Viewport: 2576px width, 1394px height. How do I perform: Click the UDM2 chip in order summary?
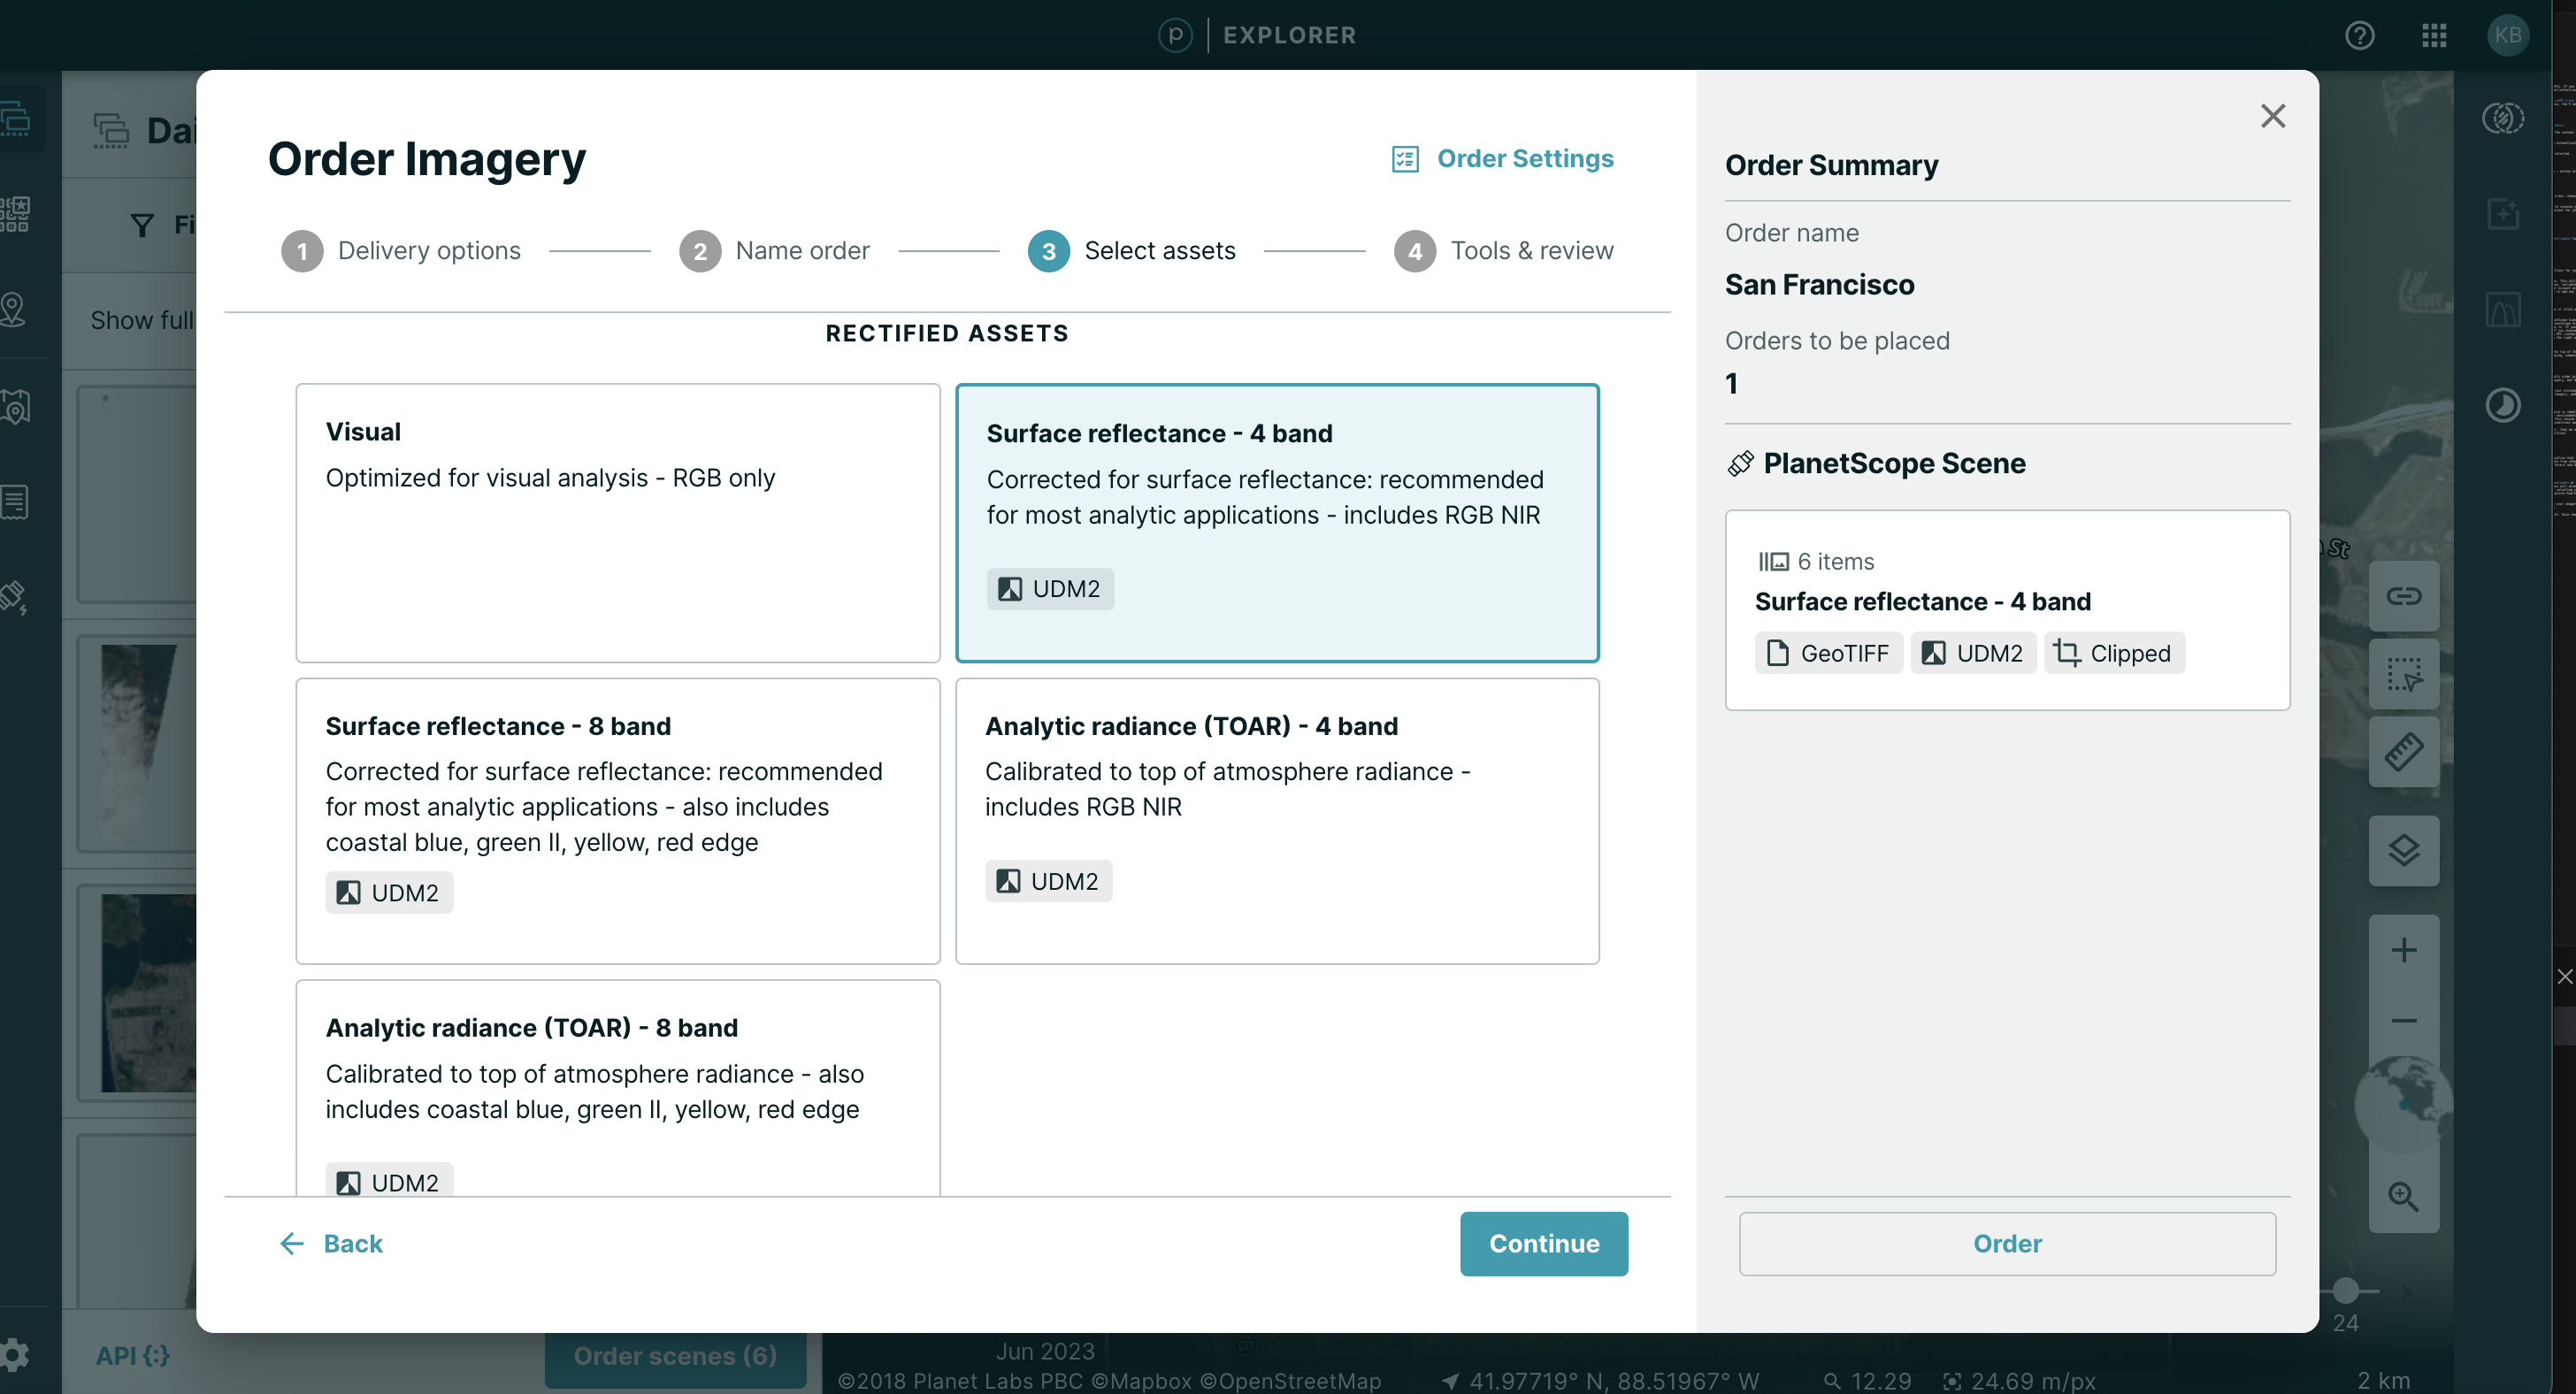coord(1973,653)
